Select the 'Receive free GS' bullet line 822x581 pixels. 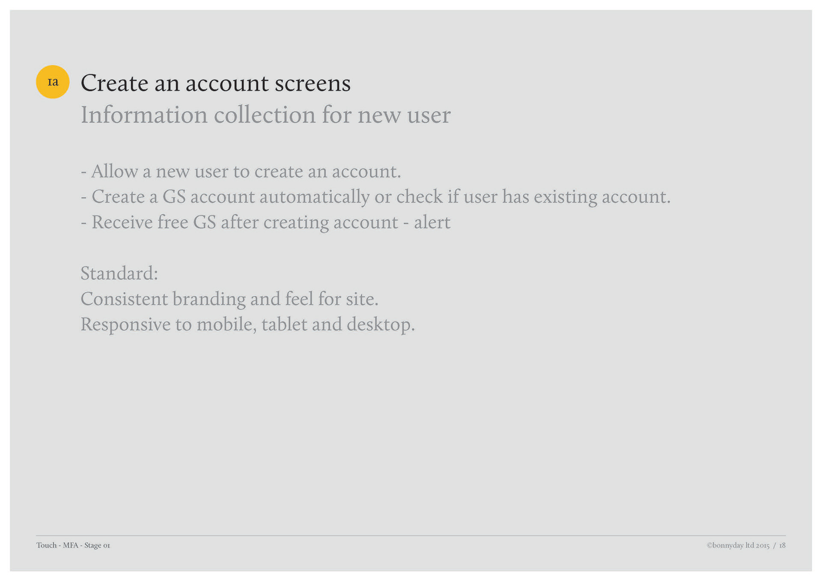click(265, 222)
